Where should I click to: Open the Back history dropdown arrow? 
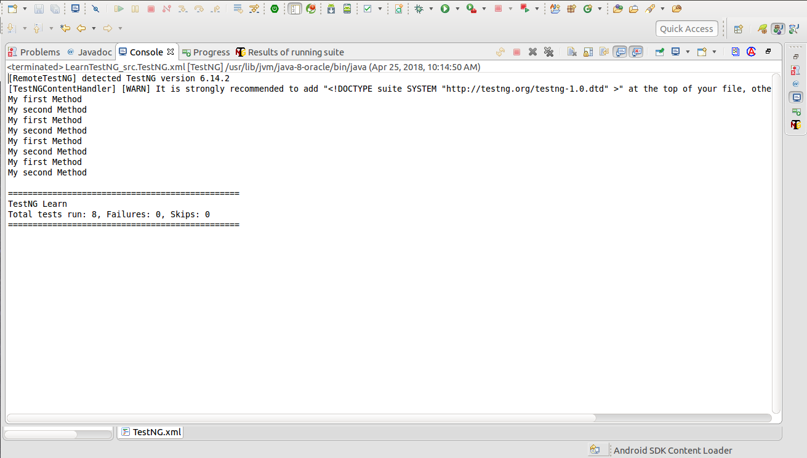pyautogui.click(x=94, y=28)
